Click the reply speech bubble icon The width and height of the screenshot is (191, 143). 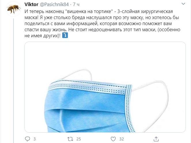point(27,139)
